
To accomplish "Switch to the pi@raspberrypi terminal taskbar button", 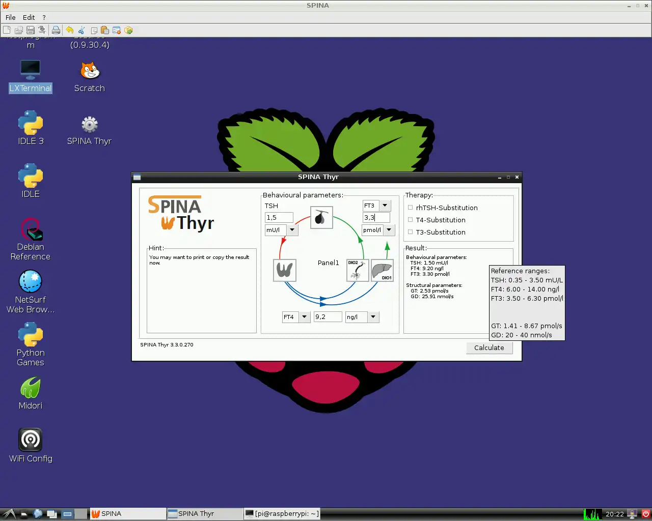I will [x=282, y=514].
